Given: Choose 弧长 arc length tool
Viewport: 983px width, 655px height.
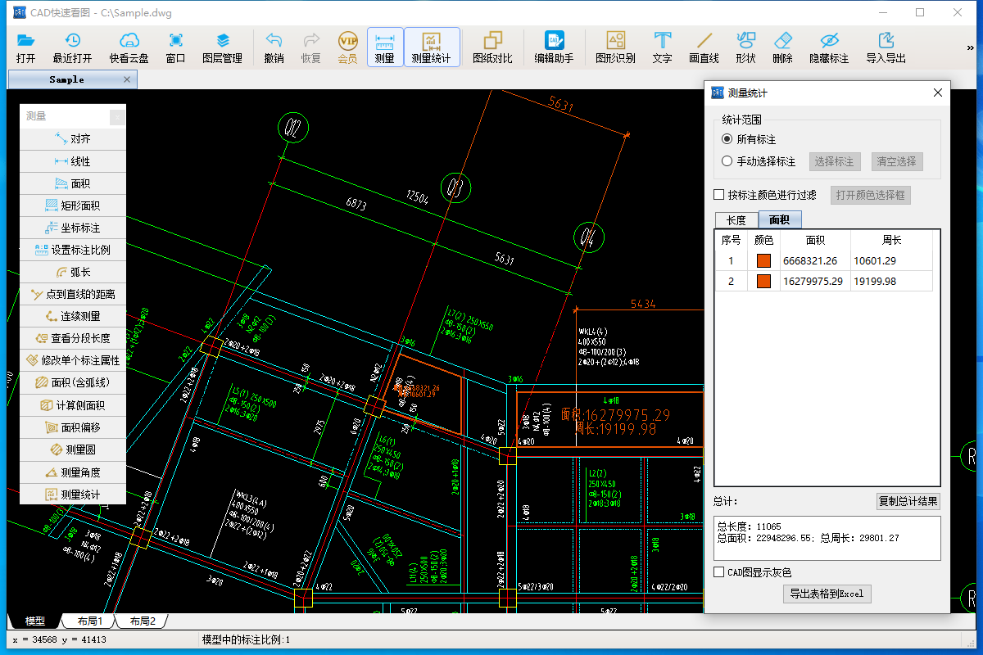Looking at the screenshot, I should point(73,272).
